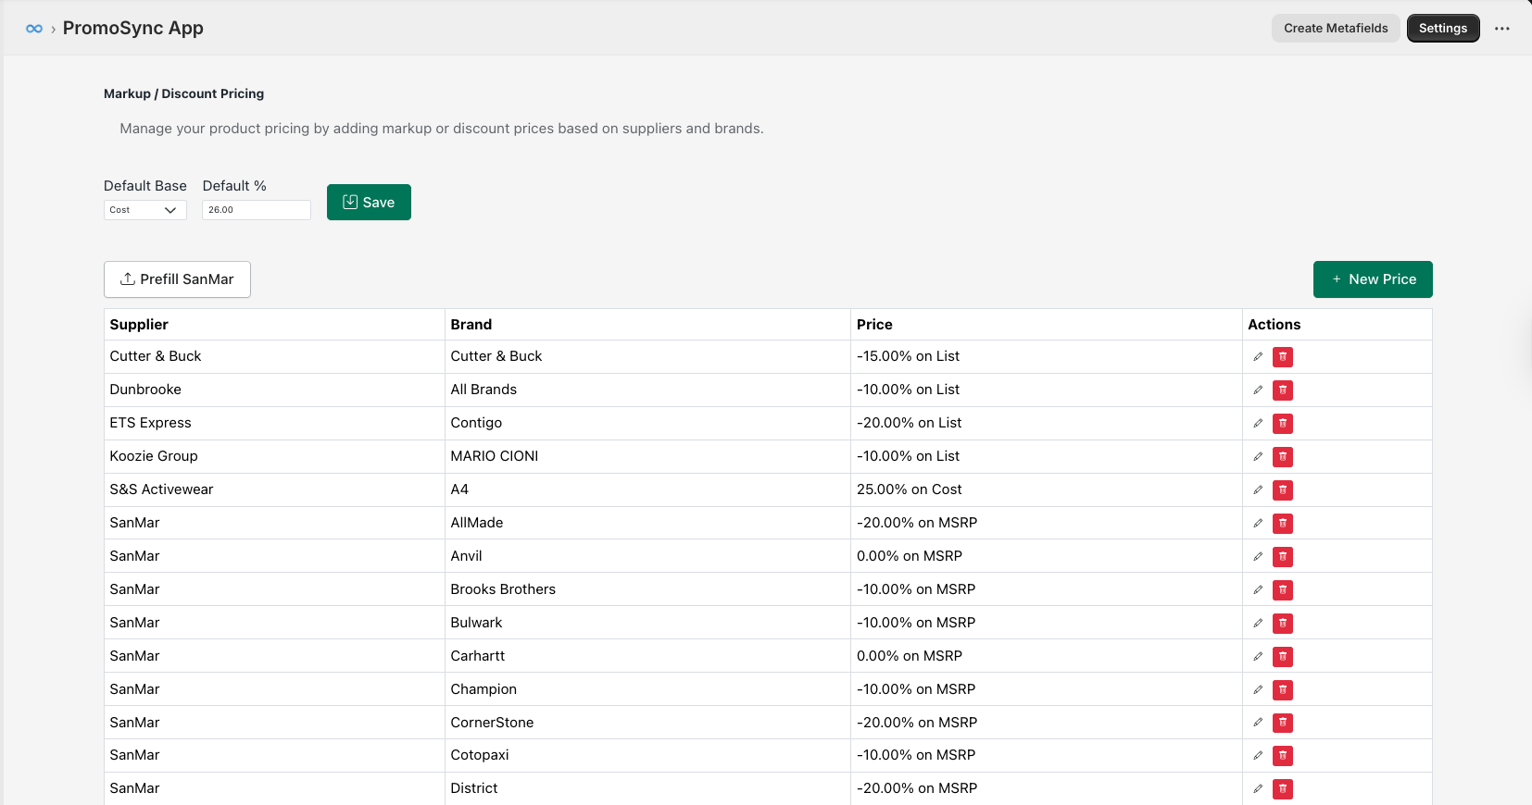Edit the Bulwark price row
Viewport: 1532px width, 805px height.
tap(1258, 624)
